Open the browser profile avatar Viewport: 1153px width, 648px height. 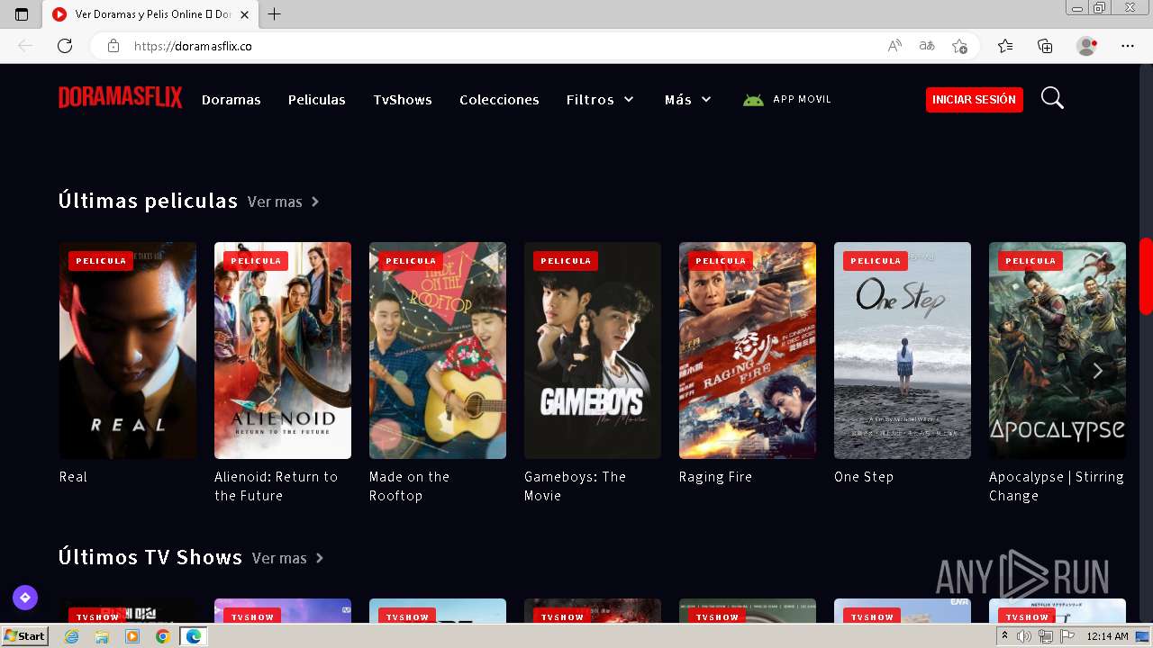pyautogui.click(x=1087, y=46)
